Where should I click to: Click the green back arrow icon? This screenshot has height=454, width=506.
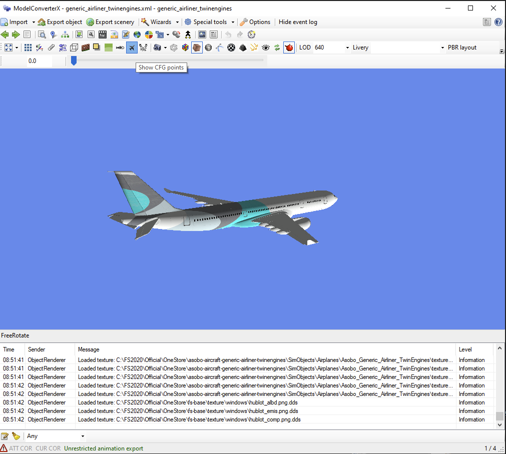[5, 34]
